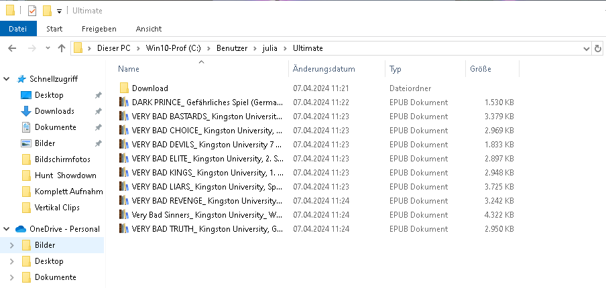
Task: Click the 3.725 KB size value
Action: point(499,186)
